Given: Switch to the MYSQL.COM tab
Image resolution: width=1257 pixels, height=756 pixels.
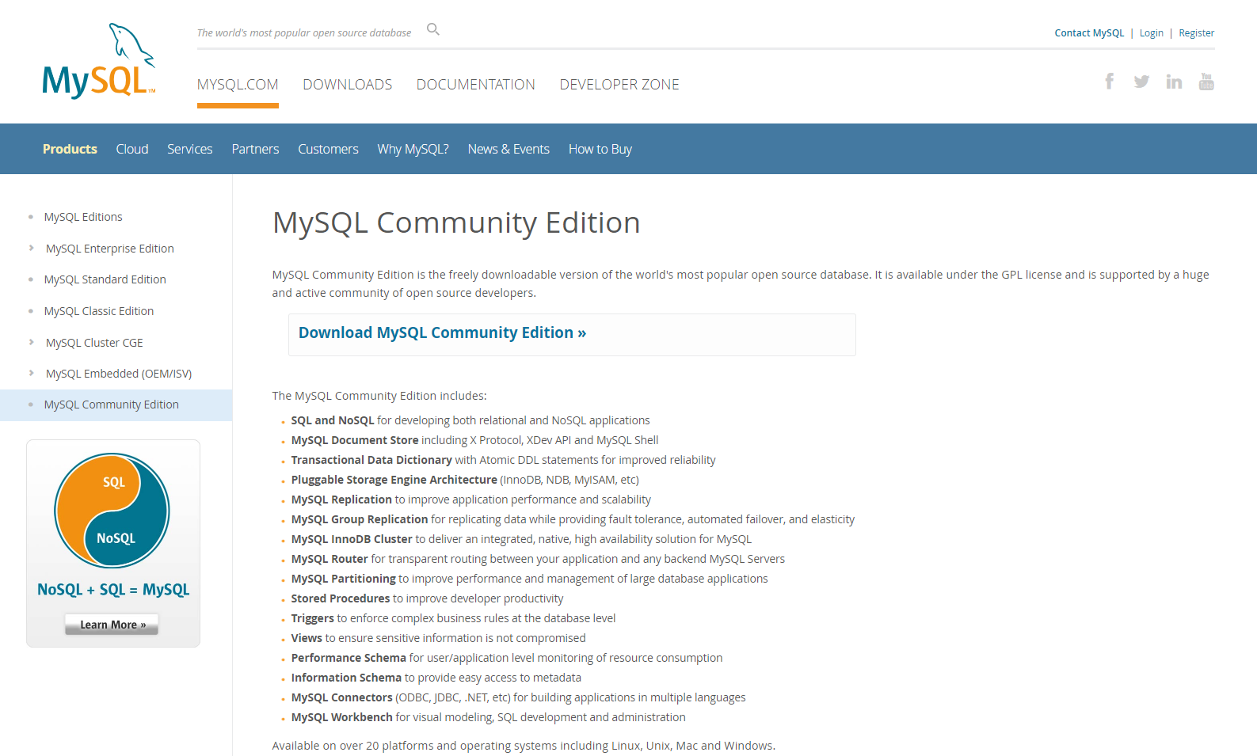Looking at the screenshot, I should click(x=238, y=85).
